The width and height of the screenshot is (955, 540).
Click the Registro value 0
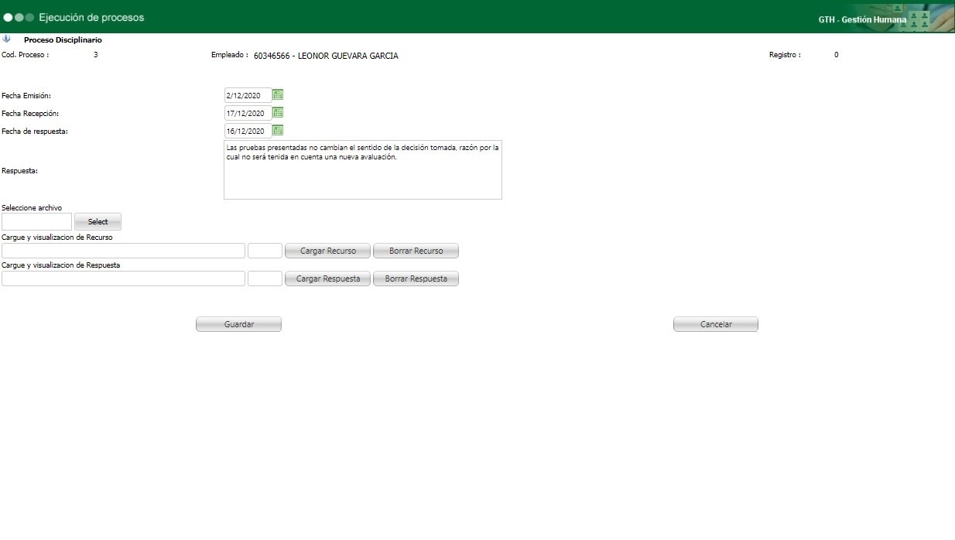837,55
